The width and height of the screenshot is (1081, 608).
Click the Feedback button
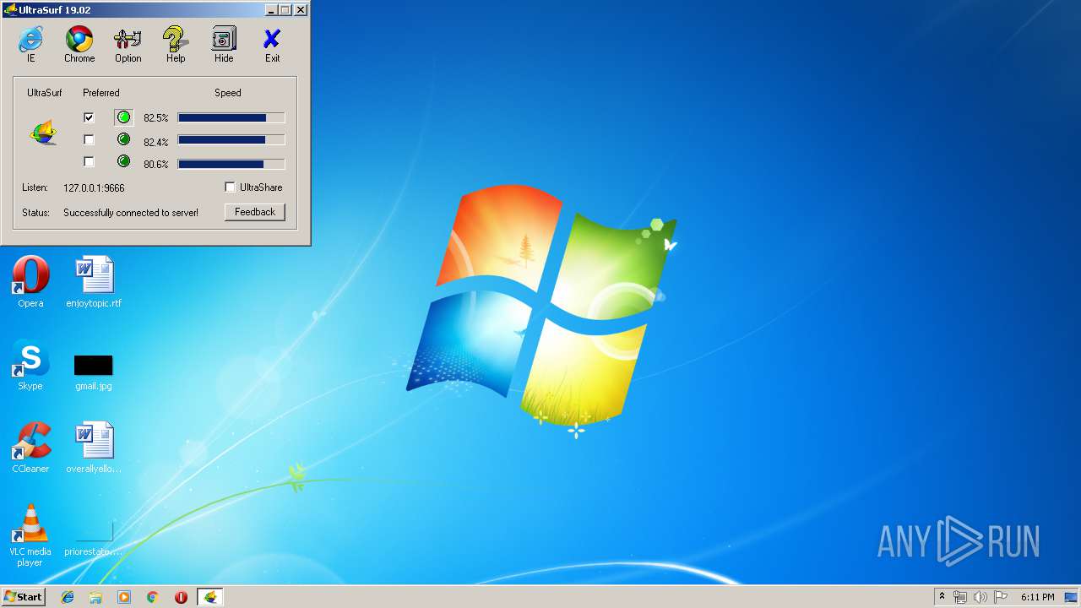click(x=255, y=212)
